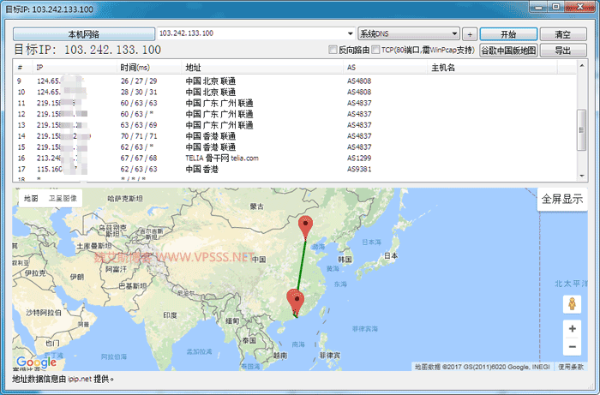
Task: Click the Beijing red map marker
Action: click(x=306, y=228)
